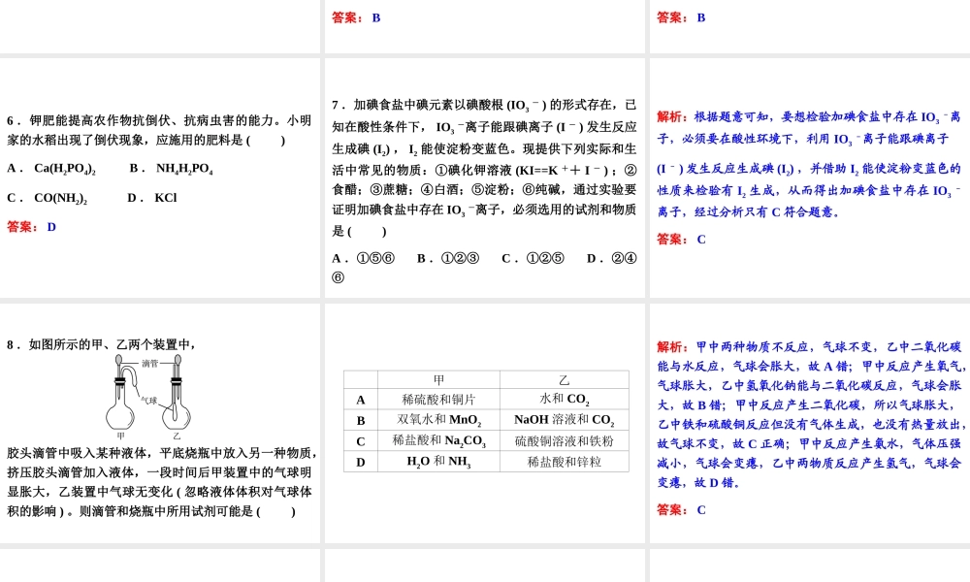The image size is (970, 582).
Task: Click the answer C line in question 8 explanation
Action: [681, 510]
